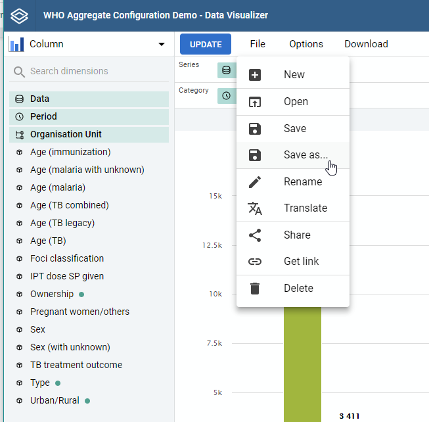429x422 pixels.
Task: Click the DHIS2 logo in header
Action: [x=19, y=16]
